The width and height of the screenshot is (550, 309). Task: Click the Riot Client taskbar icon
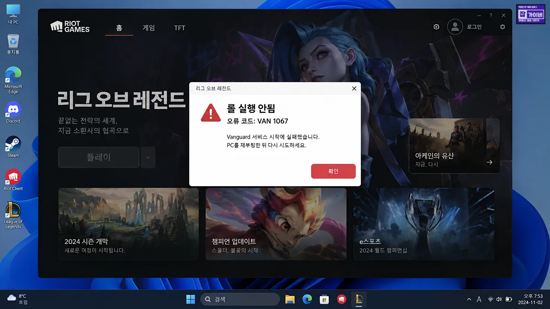[341, 299]
